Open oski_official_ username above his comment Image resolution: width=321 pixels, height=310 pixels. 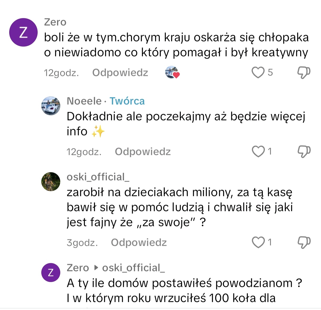point(98,177)
